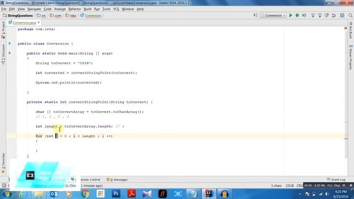Close the Conversion.java tab

[39, 22]
